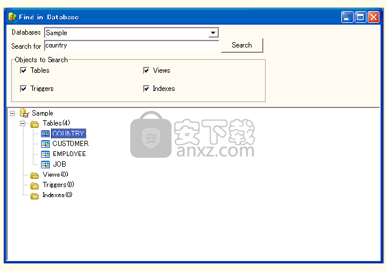Click the COUNTRY table icon
The width and height of the screenshot is (387, 271).
pyautogui.click(x=45, y=134)
